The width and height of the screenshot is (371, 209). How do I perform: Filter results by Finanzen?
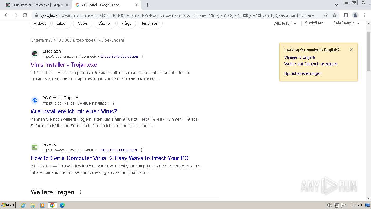150,23
